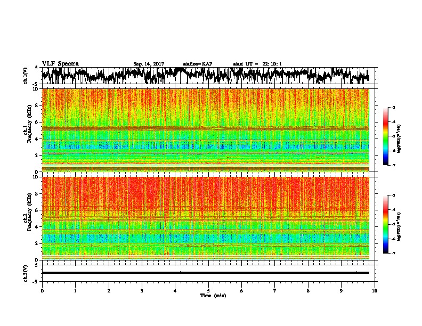Click the 'start UT = 22:10:1' text

click(x=257, y=64)
